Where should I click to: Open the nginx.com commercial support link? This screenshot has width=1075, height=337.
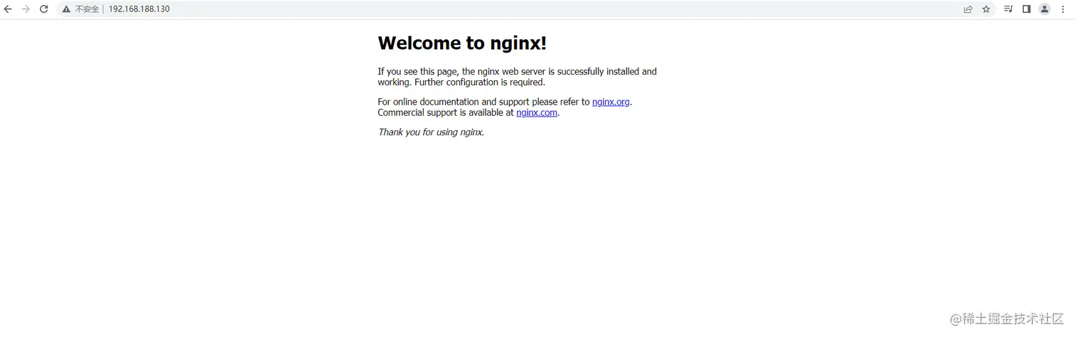(x=537, y=112)
